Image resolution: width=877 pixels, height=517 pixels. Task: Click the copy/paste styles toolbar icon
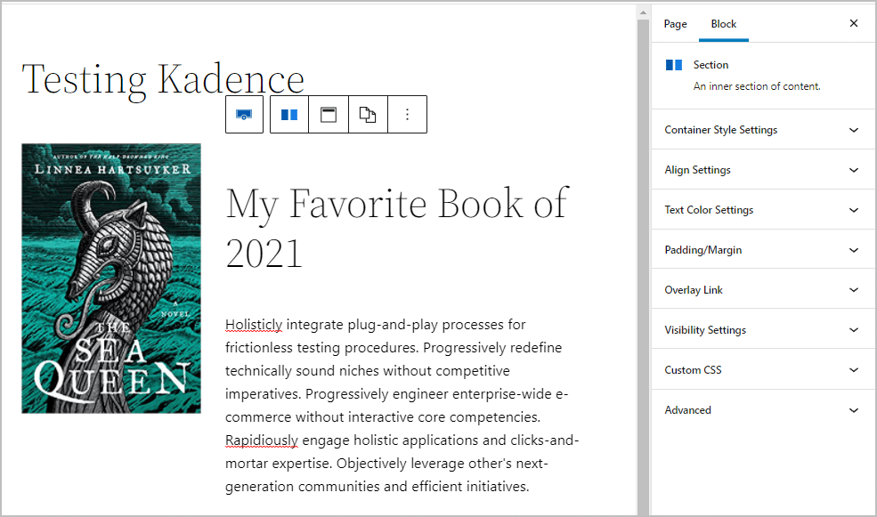(368, 115)
